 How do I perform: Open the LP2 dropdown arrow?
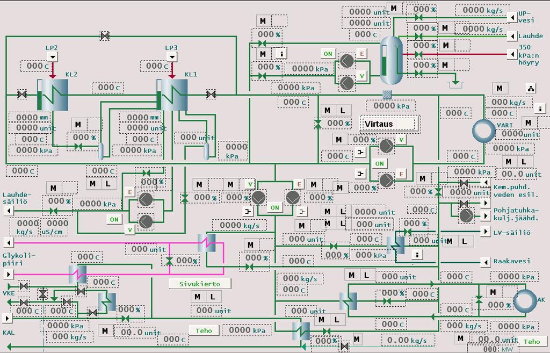click(52, 57)
